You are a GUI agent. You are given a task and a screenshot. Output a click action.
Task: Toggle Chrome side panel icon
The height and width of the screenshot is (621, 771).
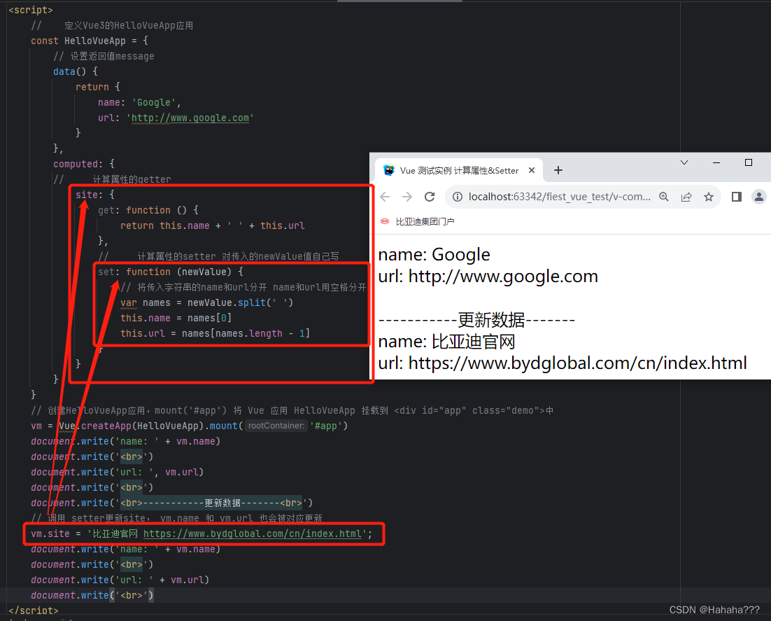(x=736, y=197)
